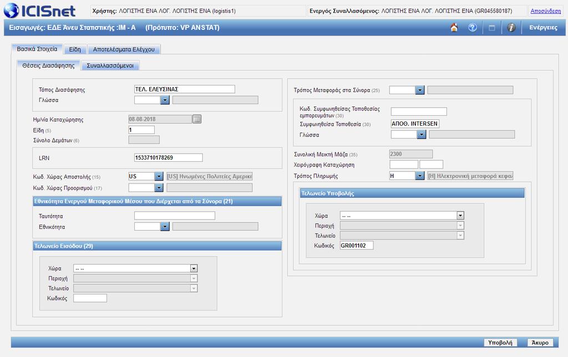
Task: Click the Συμφωνηθείσα Τοποθεσία input field
Action: click(x=415, y=124)
